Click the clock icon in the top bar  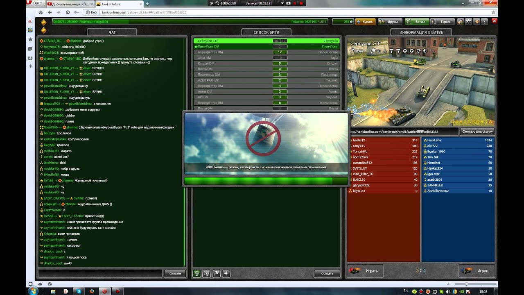(477, 21)
